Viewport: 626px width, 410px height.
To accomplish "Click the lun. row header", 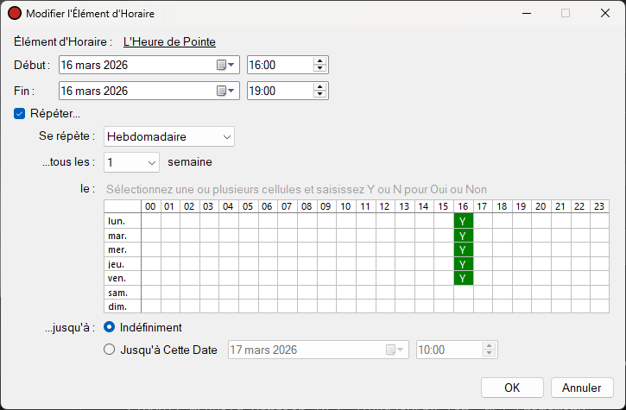I will (x=123, y=221).
